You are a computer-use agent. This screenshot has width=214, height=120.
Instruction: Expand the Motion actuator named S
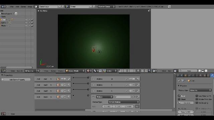coord(93,85)
